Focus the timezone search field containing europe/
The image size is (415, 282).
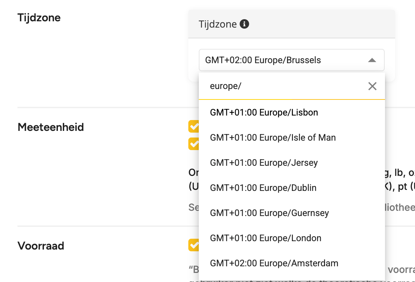point(283,86)
